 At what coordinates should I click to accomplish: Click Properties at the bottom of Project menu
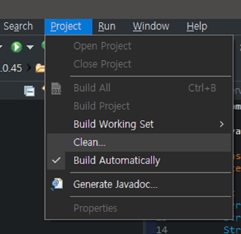95,208
